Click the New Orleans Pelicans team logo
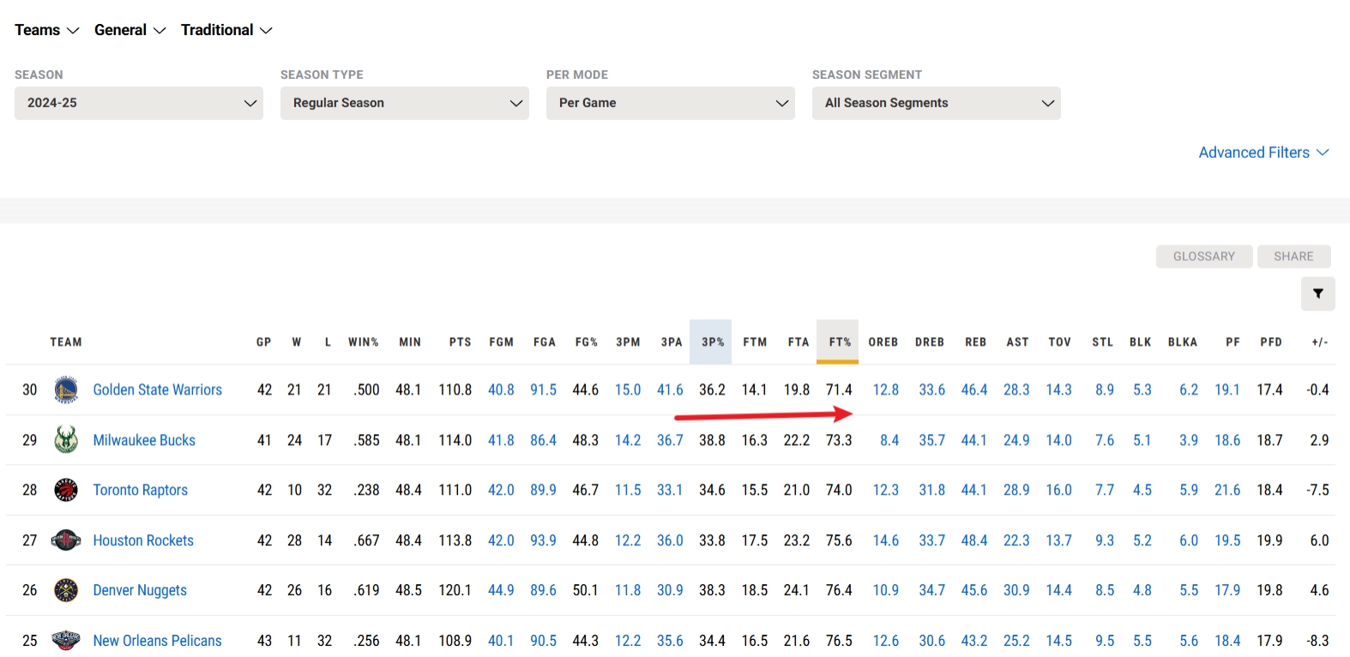The height and width of the screenshot is (657, 1350). point(66,640)
